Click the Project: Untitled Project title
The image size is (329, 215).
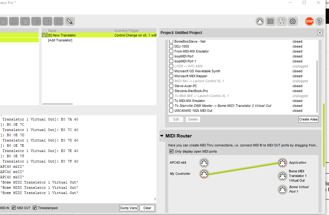(181, 33)
